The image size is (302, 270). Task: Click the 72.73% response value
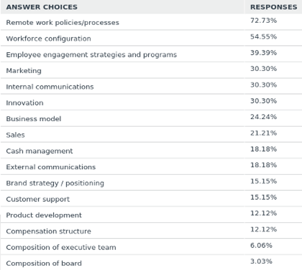pos(263,21)
